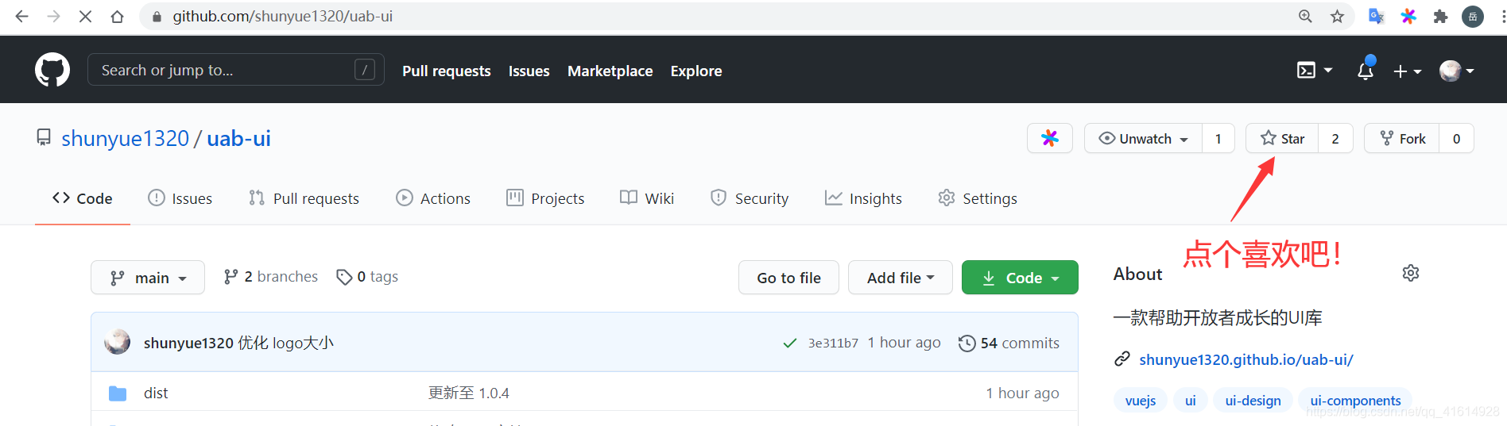This screenshot has width=1507, height=426.
Task: Open the Insights tab
Action: (863, 198)
